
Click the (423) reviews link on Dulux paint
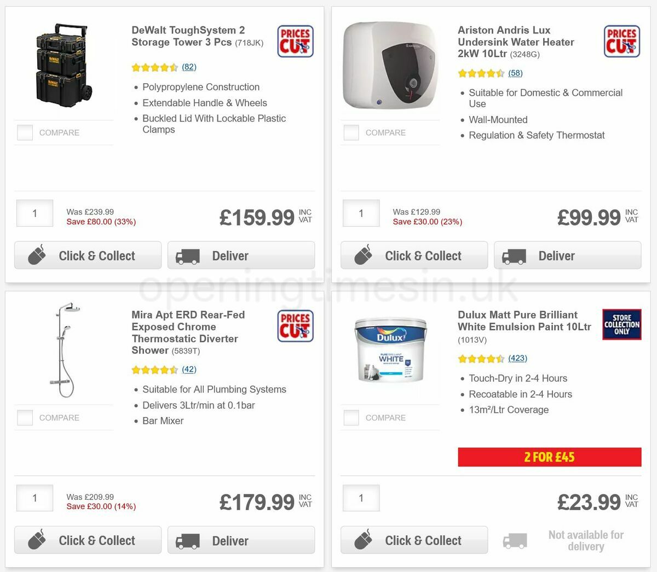517,358
